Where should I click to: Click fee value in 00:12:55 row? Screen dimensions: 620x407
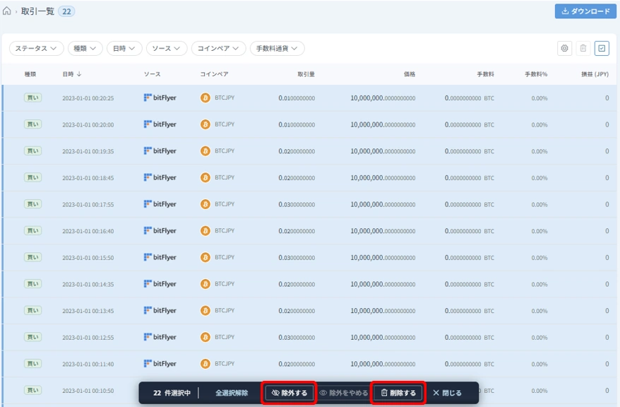(470, 337)
